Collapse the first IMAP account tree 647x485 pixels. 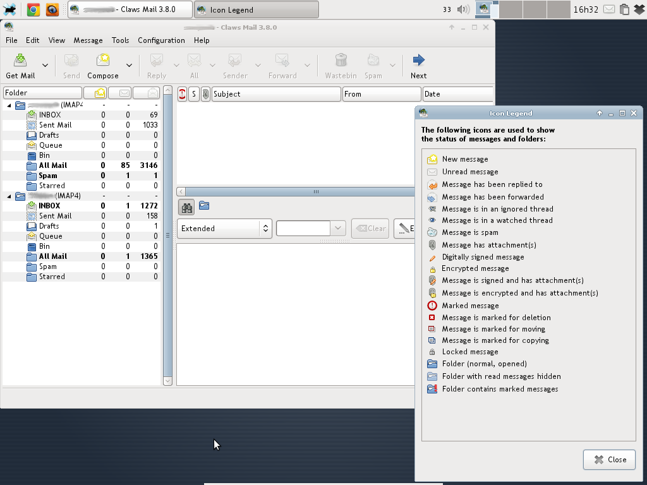coord(9,105)
